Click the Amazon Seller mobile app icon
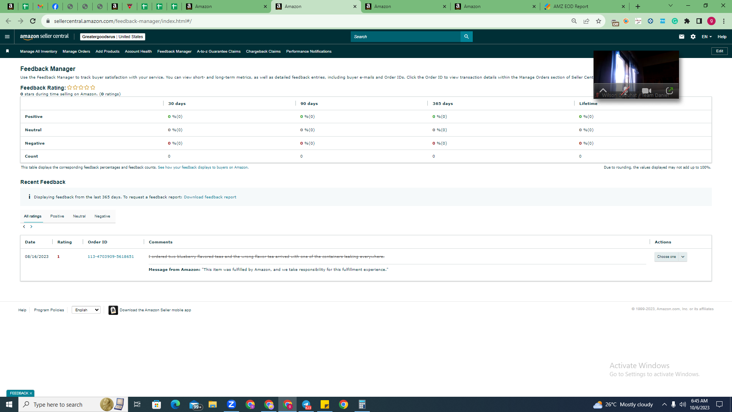 click(113, 310)
